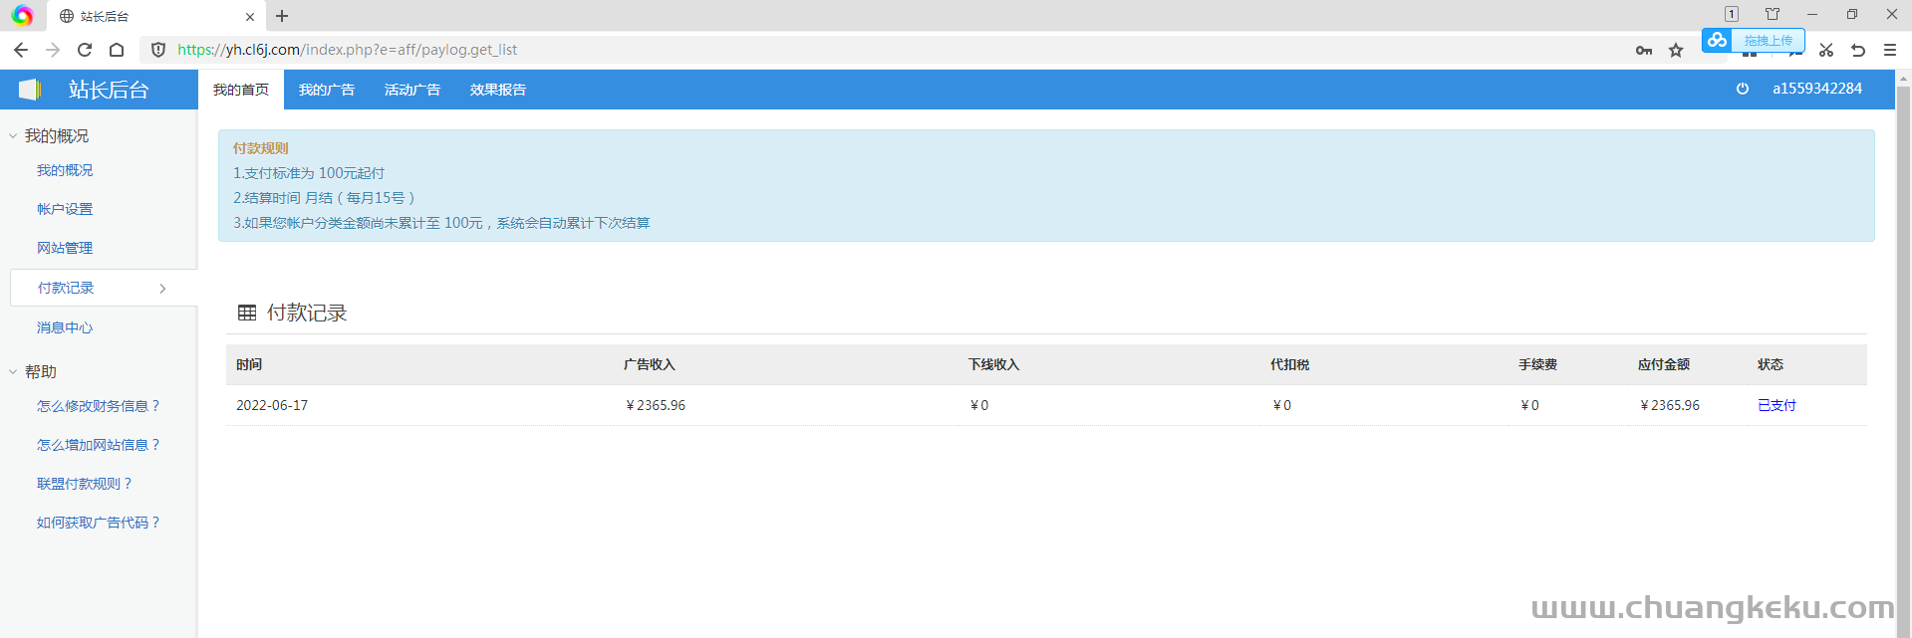Open help link 如何获取广告代码？
This screenshot has width=1912, height=638.
(99, 523)
